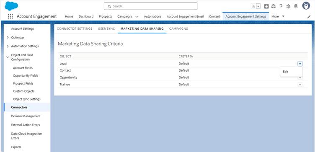
Task: Open the user profile avatar
Action: pos(306,6)
